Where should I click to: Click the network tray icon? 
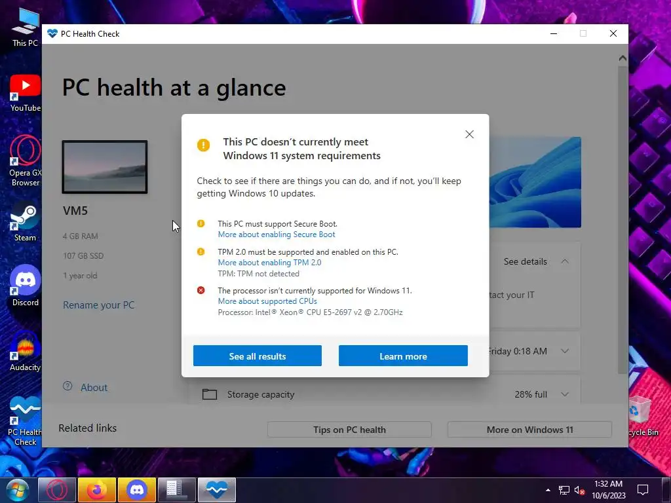click(x=564, y=490)
